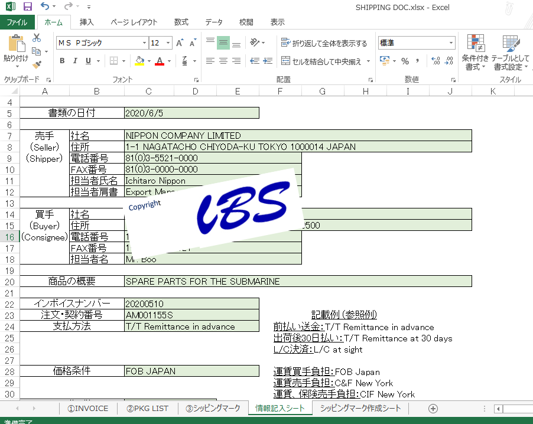This screenshot has width=533, height=424.
Task: Open the ファイル menu
Action: click(x=17, y=22)
